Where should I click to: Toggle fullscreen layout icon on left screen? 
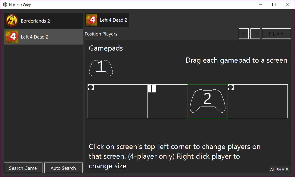(91, 87)
